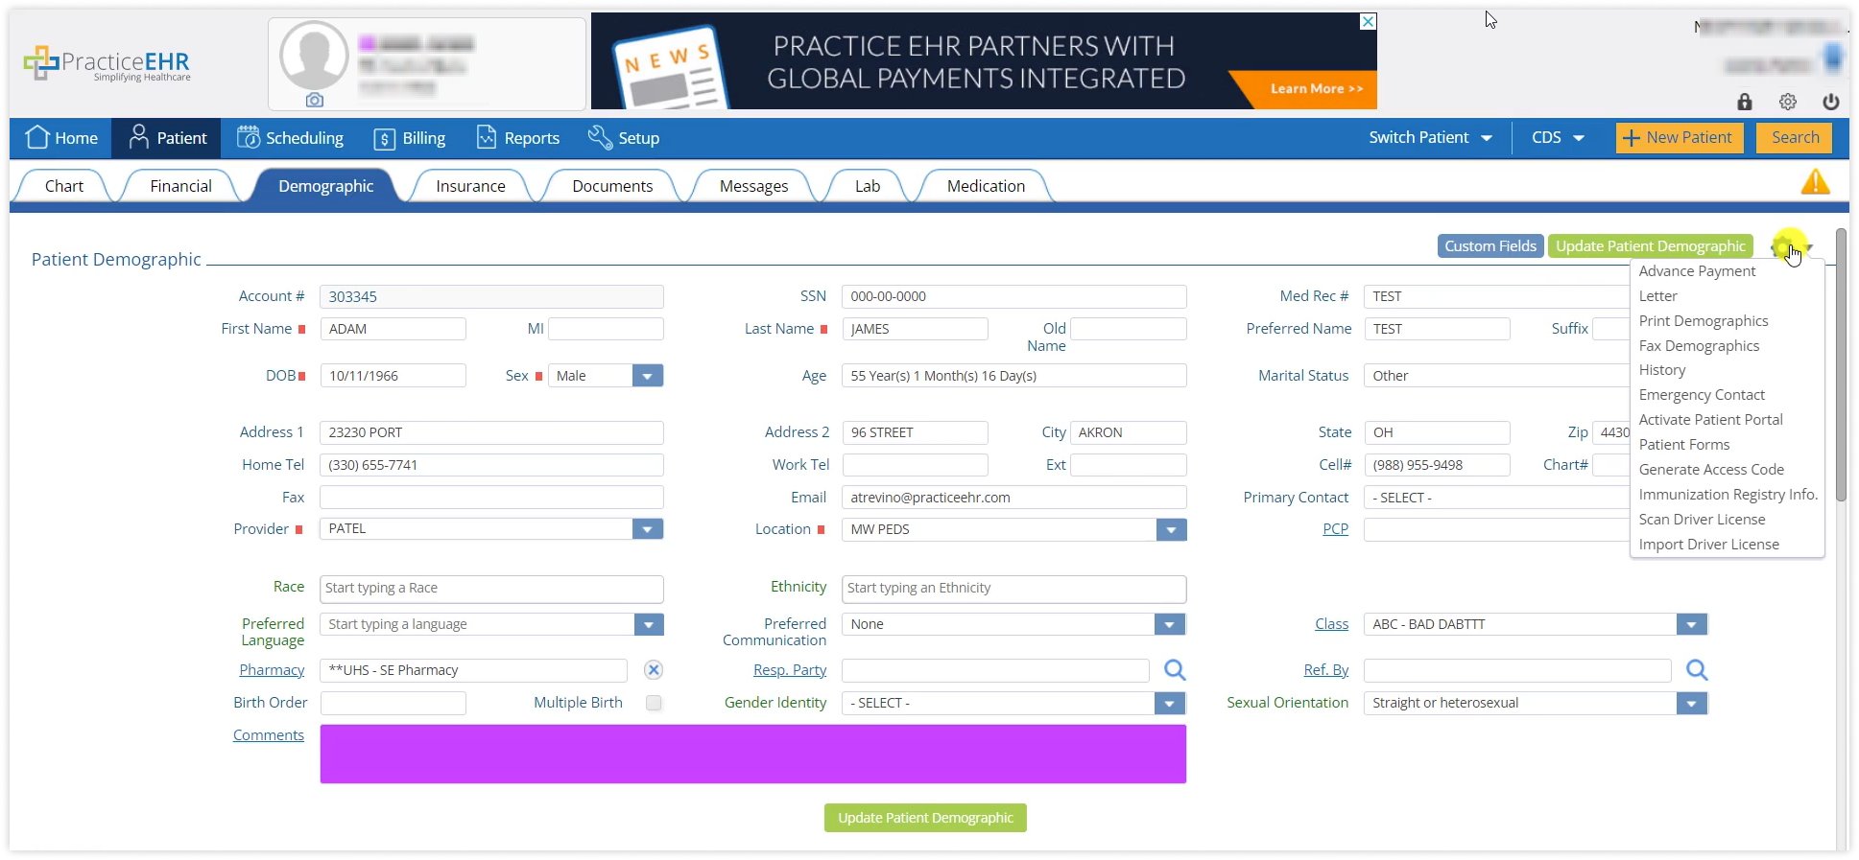Open settings gear icon at top right
This screenshot has width=1859, height=860.
coord(1788,102)
